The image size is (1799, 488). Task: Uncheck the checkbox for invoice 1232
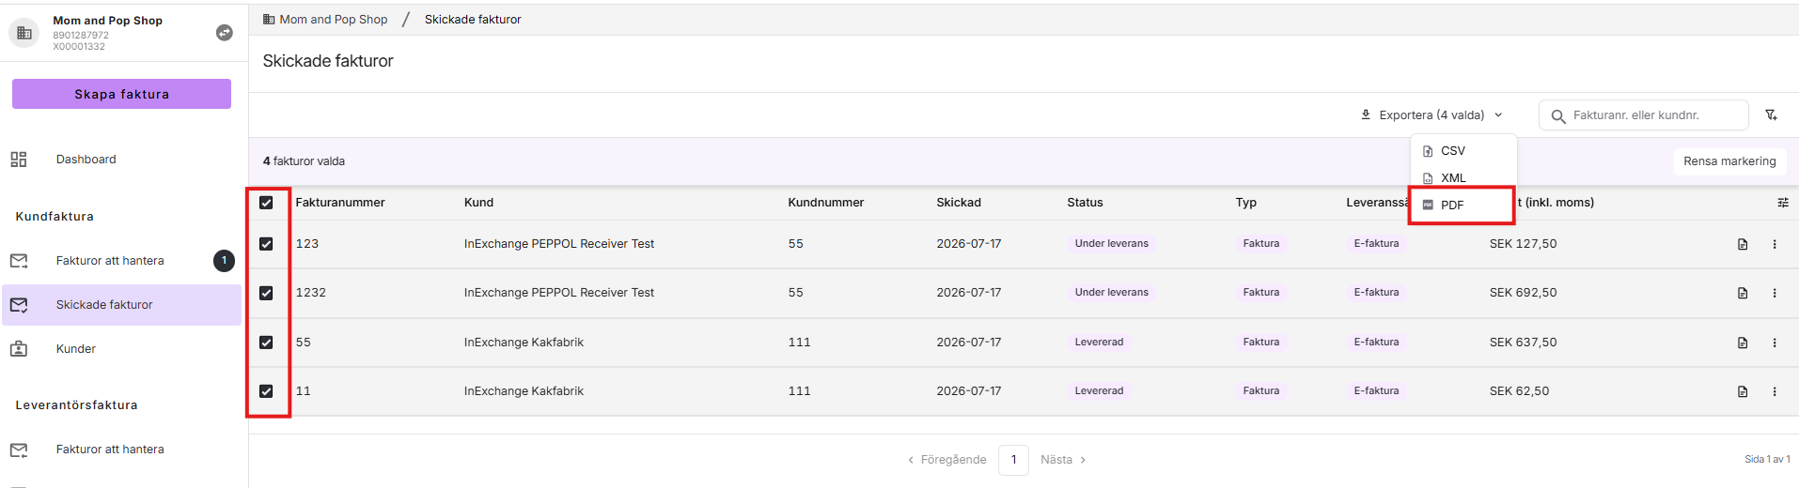coord(266,293)
